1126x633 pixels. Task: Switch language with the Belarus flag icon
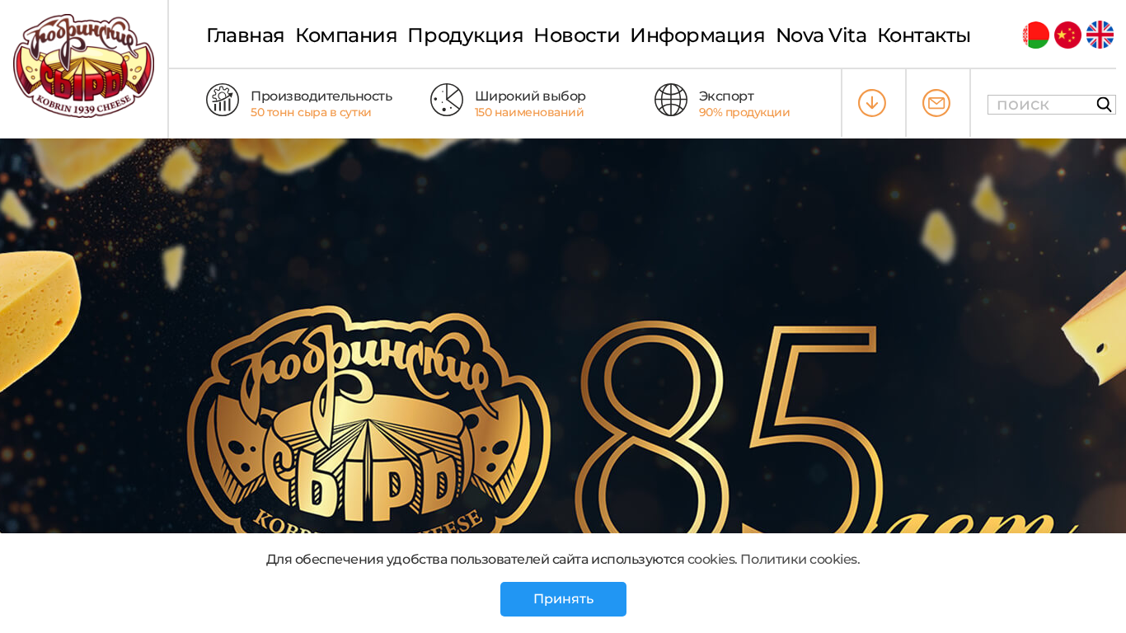[1035, 35]
